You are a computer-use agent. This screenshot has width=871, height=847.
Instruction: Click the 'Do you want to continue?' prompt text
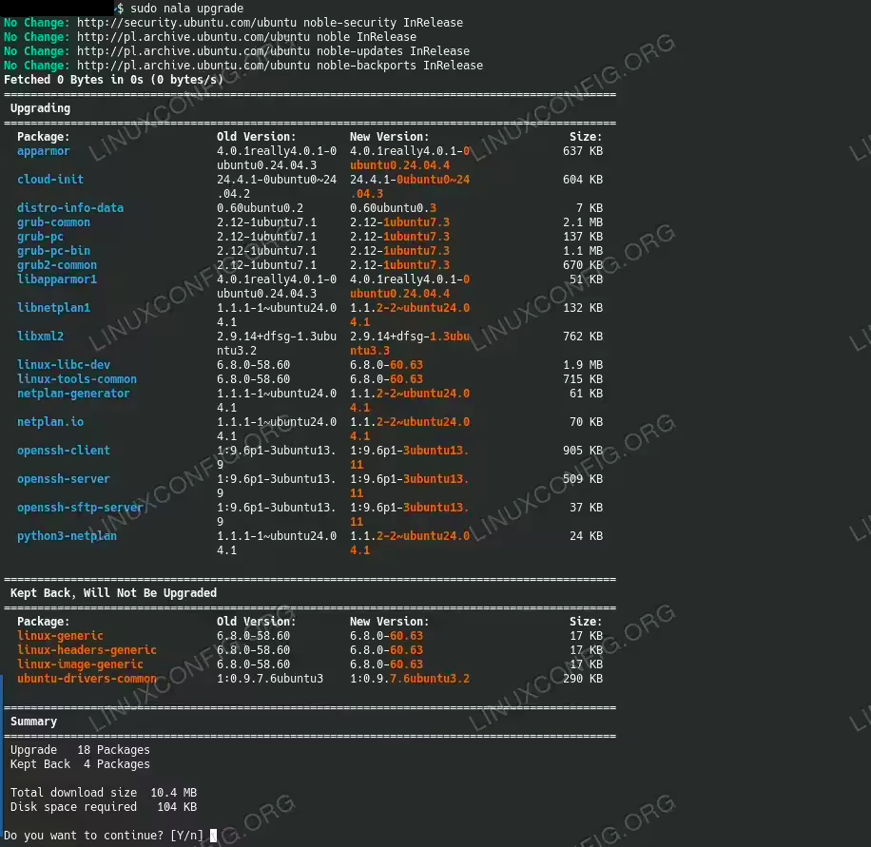(84, 836)
